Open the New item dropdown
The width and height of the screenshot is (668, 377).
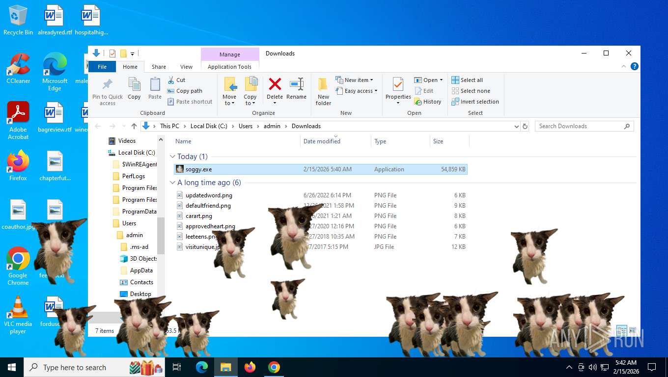point(355,80)
